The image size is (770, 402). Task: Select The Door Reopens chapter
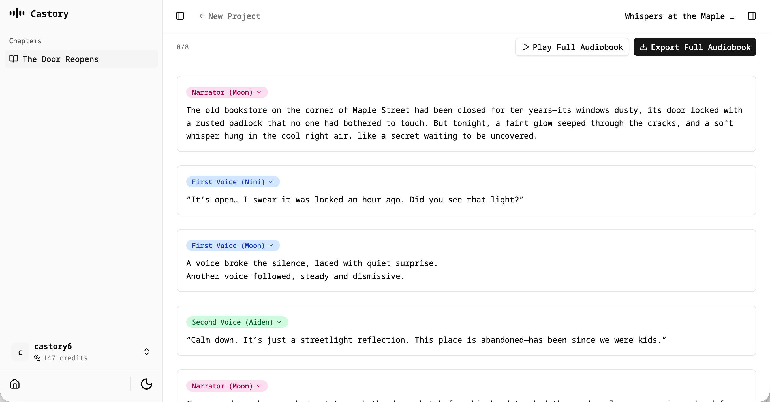[x=60, y=59]
